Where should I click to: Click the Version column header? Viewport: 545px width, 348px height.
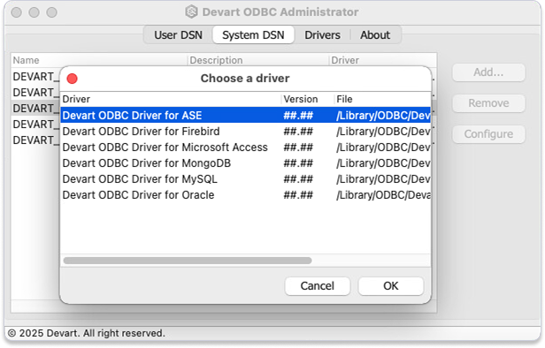[x=307, y=99]
